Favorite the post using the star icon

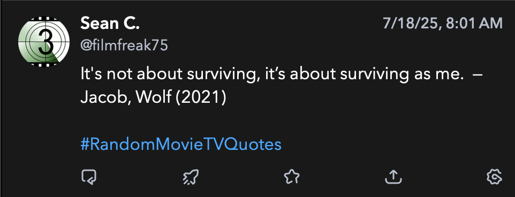tap(292, 177)
